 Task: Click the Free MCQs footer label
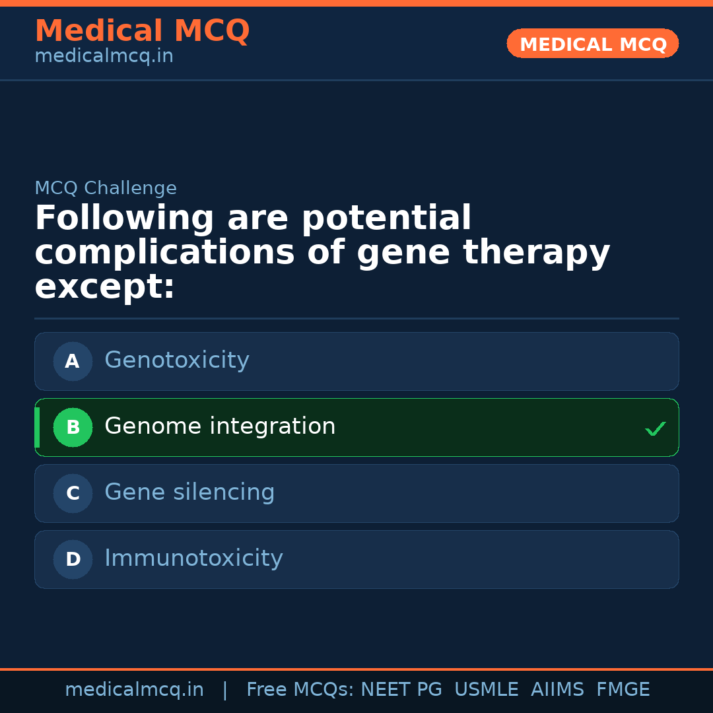click(300, 690)
